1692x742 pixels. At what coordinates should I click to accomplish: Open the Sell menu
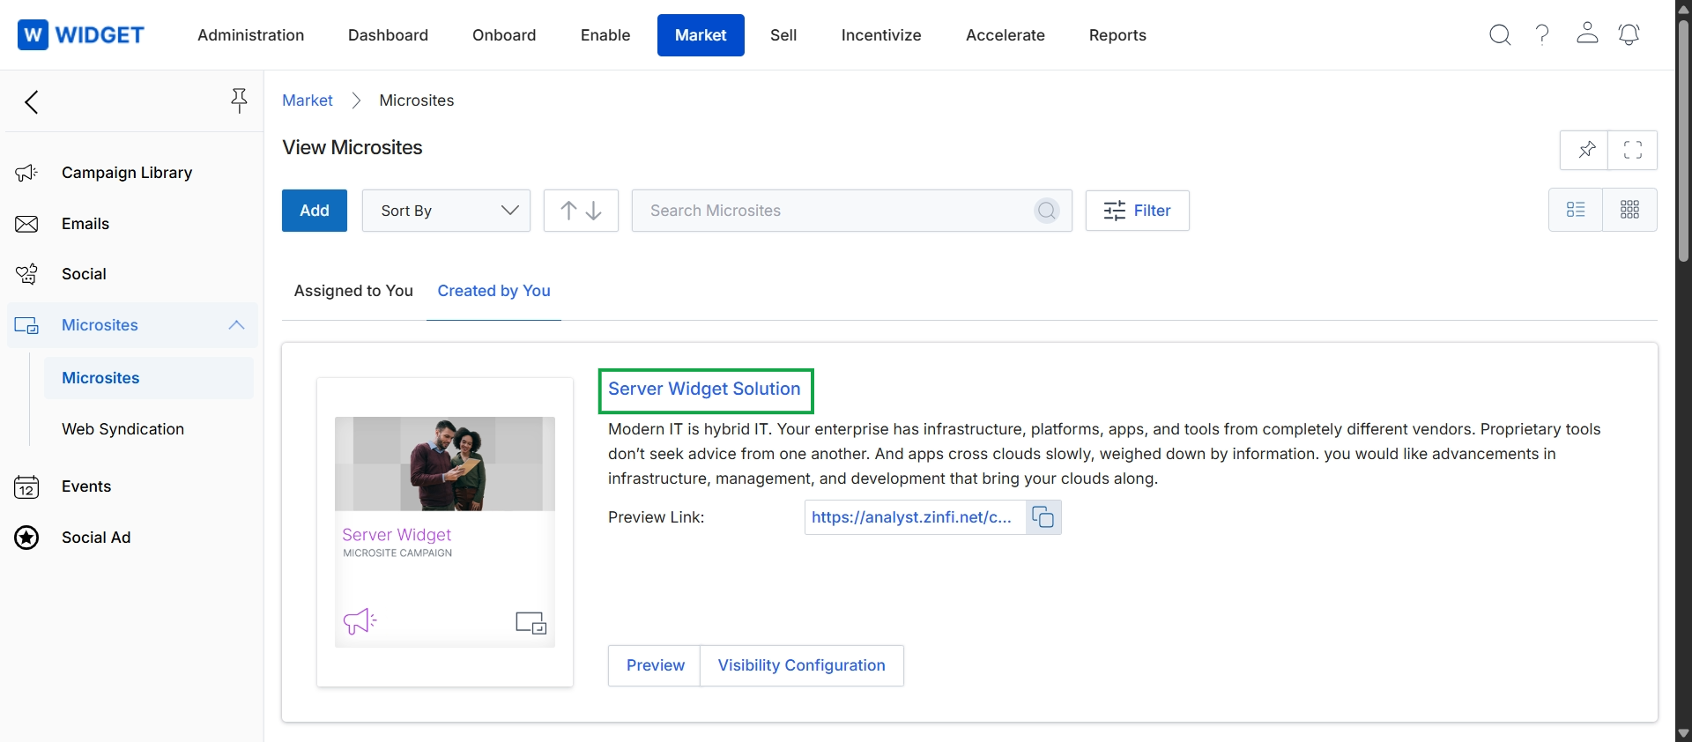pyautogui.click(x=783, y=35)
